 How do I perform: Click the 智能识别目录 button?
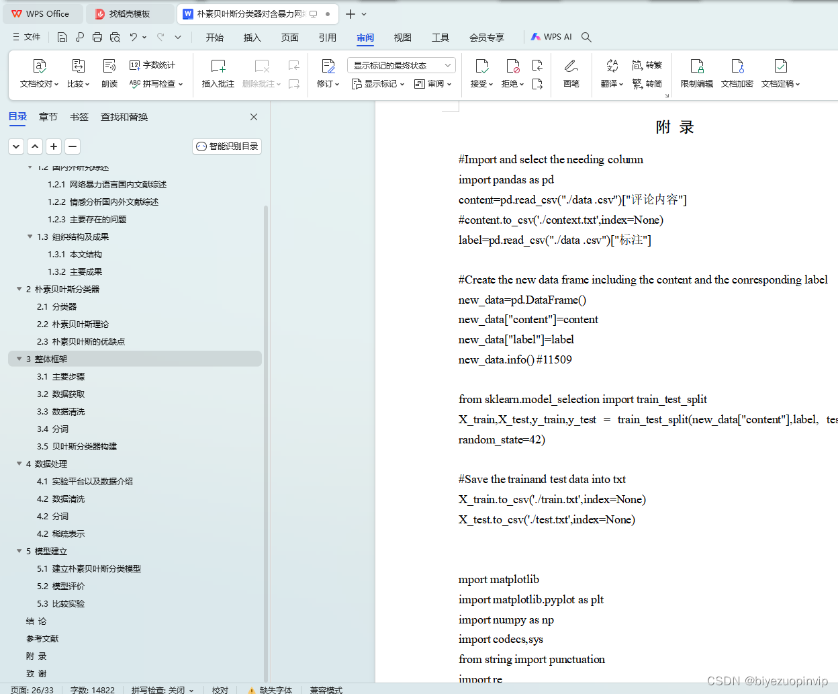click(227, 146)
